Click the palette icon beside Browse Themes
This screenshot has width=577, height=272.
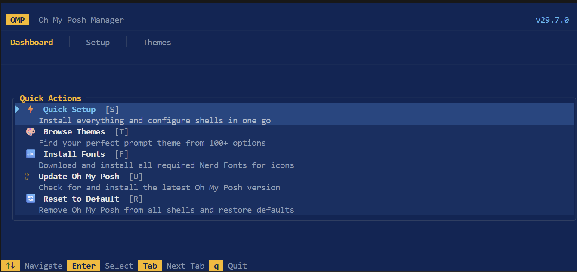coord(30,131)
